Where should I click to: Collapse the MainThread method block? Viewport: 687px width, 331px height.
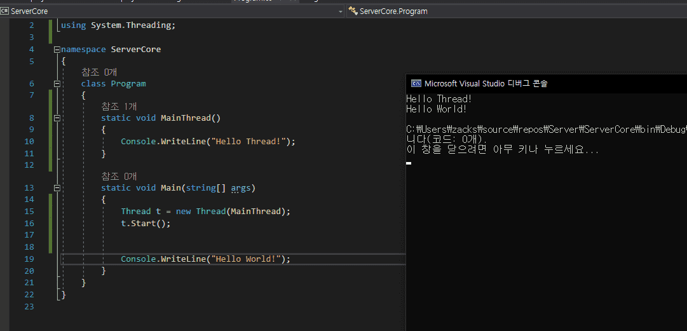[57, 118]
